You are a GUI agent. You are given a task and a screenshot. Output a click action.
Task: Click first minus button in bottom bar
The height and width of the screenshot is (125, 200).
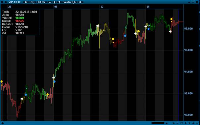click(x=177, y=123)
